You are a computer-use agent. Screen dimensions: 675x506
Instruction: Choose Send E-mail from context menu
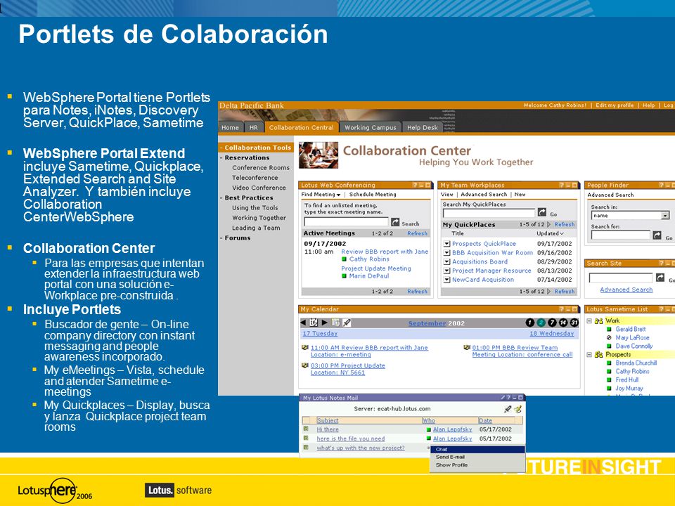pyautogui.click(x=477, y=457)
